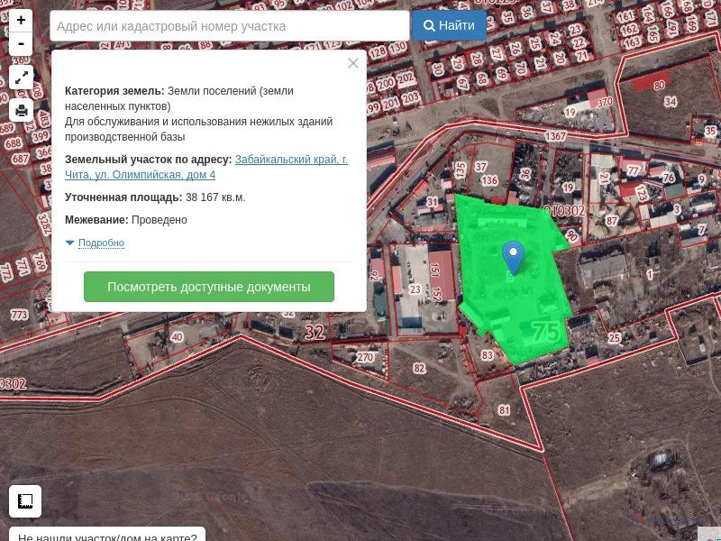This screenshot has height=541, width=721.
Task: Zoom in the map with plus button
Action: (x=21, y=20)
